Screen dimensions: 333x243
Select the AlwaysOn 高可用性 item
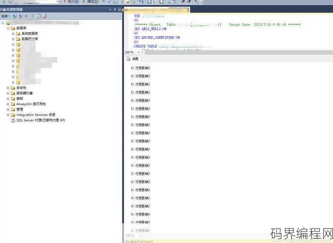tap(31, 104)
